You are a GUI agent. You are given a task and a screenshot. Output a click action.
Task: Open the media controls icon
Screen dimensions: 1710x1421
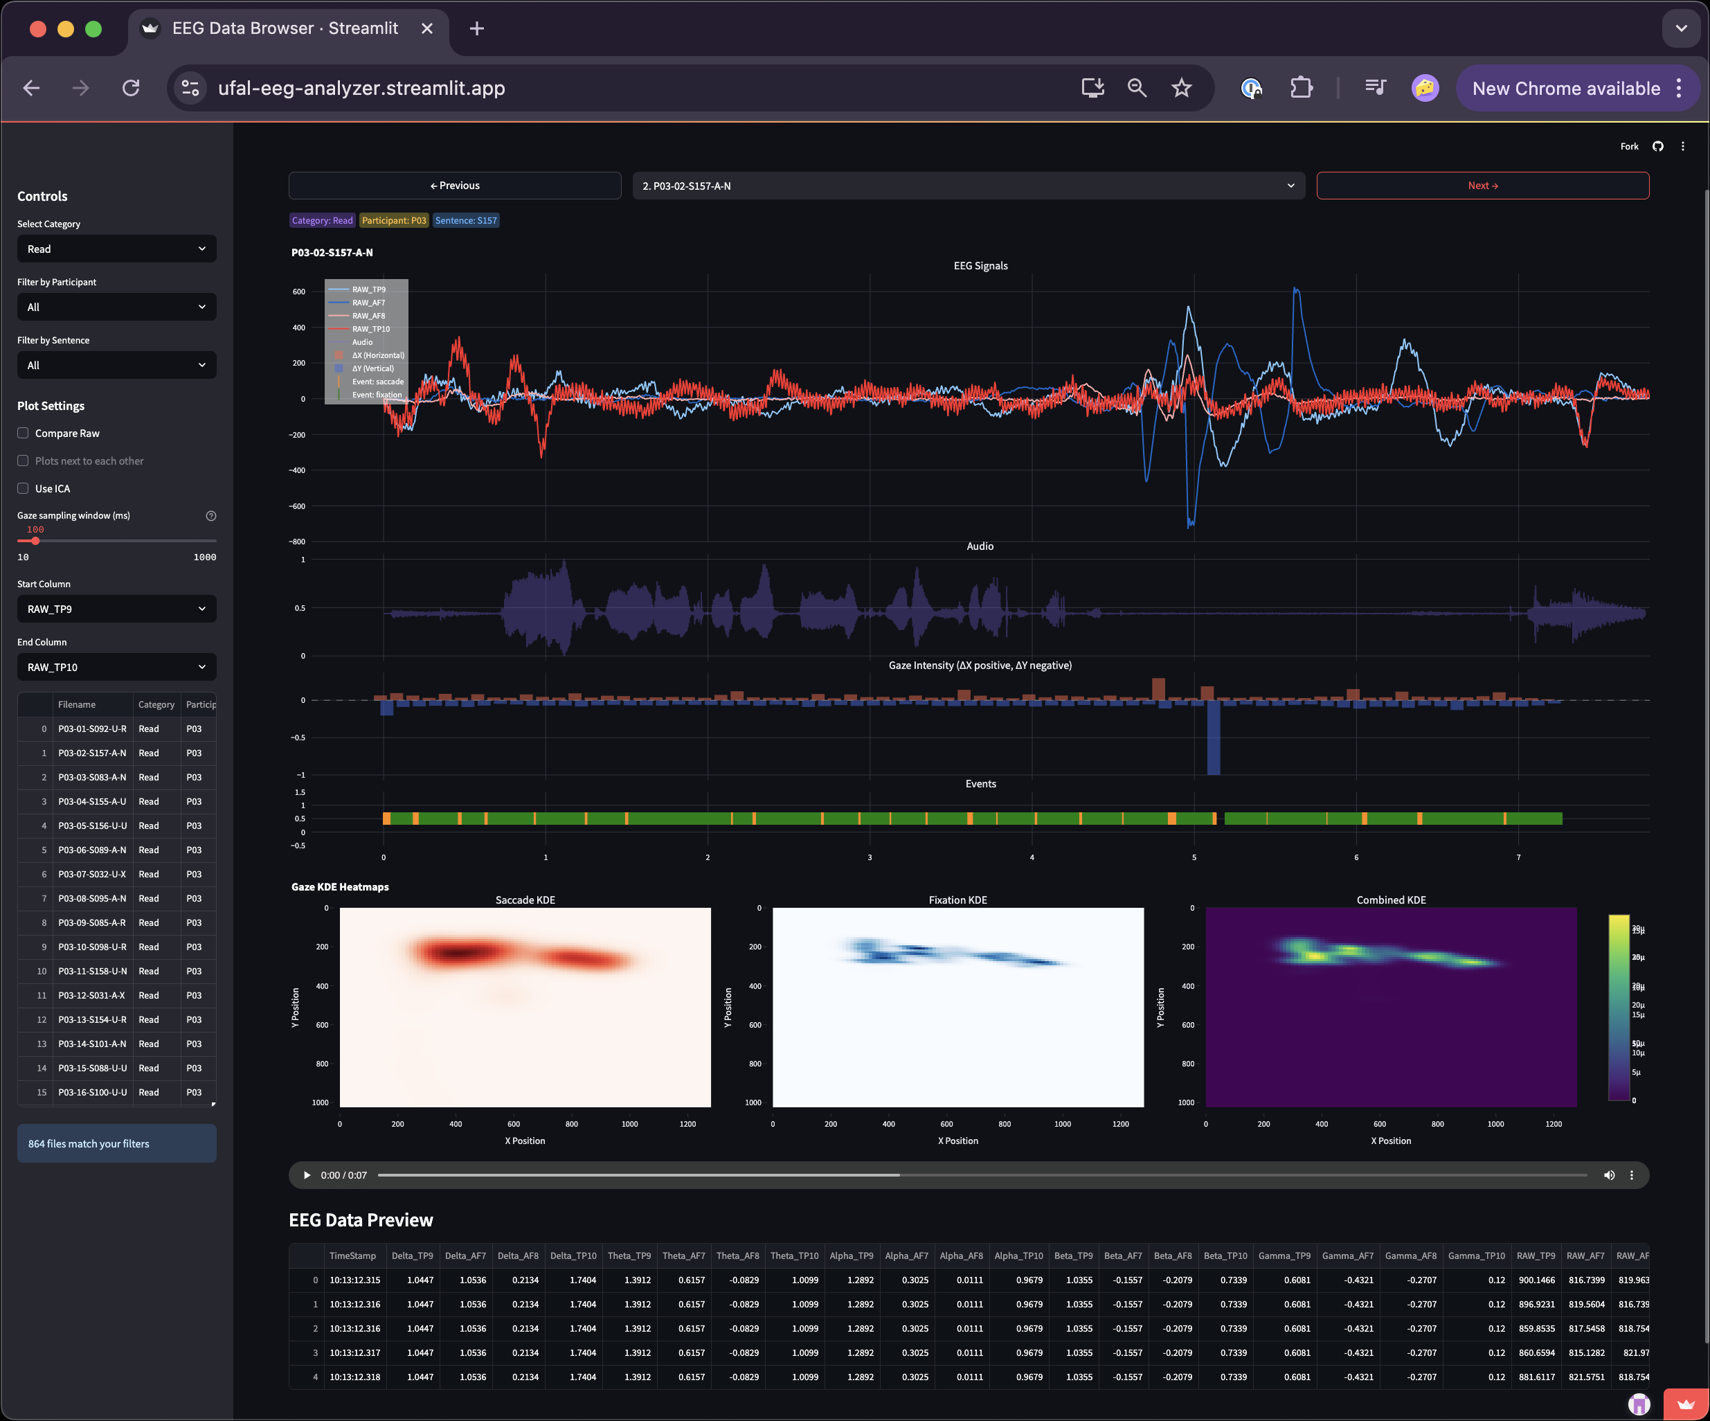pyautogui.click(x=1376, y=88)
